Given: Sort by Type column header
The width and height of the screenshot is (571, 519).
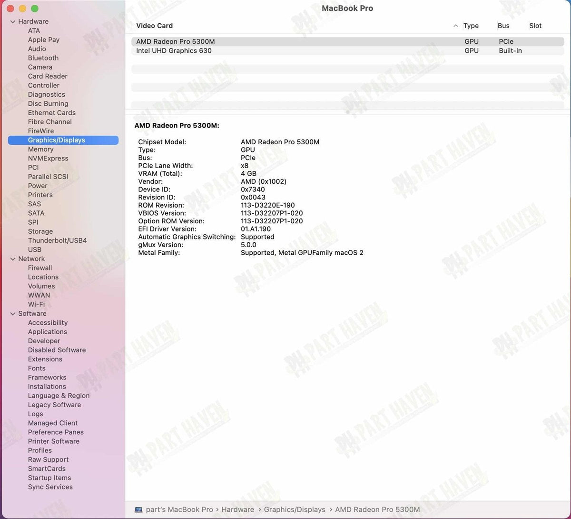Looking at the screenshot, I should coord(471,26).
